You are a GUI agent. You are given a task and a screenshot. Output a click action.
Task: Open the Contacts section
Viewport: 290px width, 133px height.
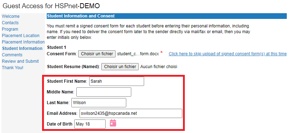click(x=10, y=23)
